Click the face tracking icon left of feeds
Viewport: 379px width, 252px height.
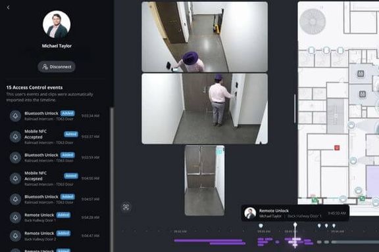click(126, 207)
